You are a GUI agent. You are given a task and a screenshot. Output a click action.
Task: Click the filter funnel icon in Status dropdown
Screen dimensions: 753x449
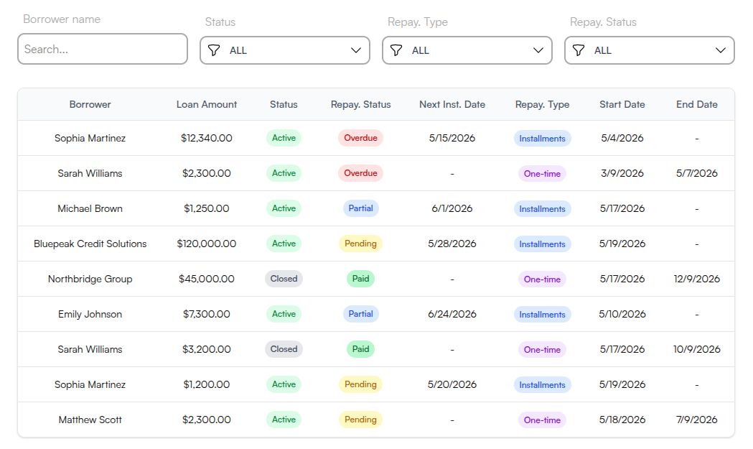pyautogui.click(x=214, y=50)
